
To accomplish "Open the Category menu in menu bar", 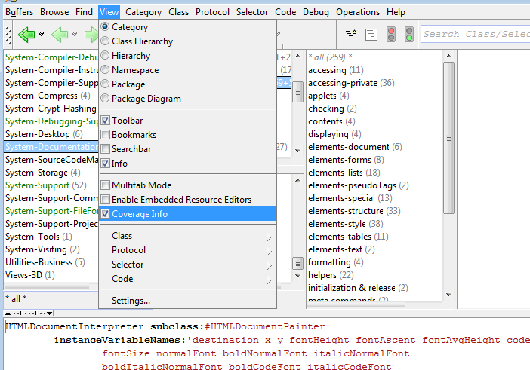I will tap(143, 12).
